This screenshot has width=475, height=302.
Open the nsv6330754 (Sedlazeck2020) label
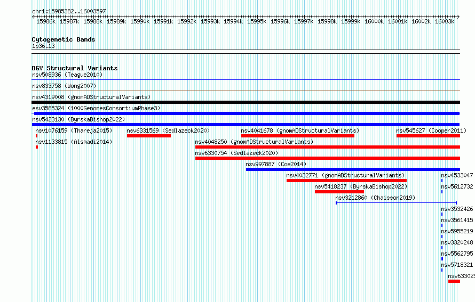pos(236,153)
